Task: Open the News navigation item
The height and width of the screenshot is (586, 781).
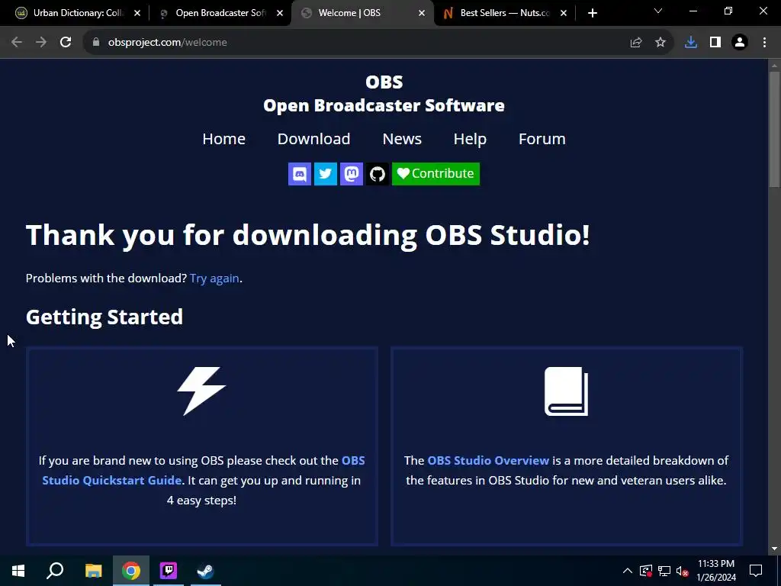Action: coord(402,139)
